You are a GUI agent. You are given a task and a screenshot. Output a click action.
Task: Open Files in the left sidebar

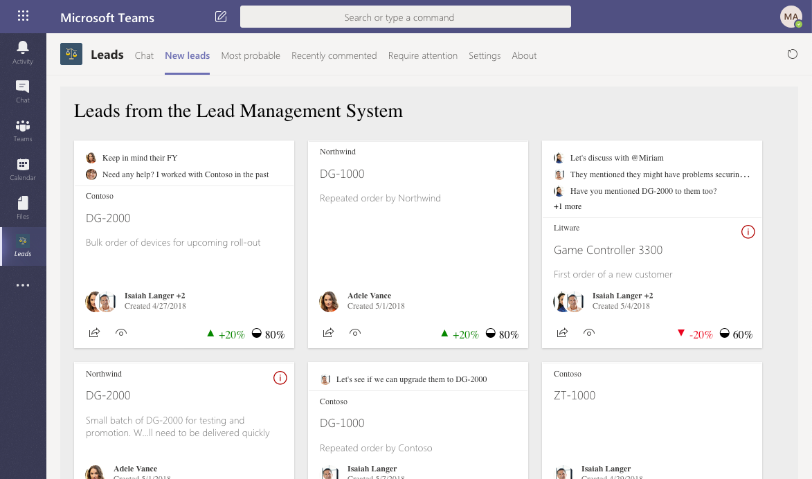[x=23, y=208]
